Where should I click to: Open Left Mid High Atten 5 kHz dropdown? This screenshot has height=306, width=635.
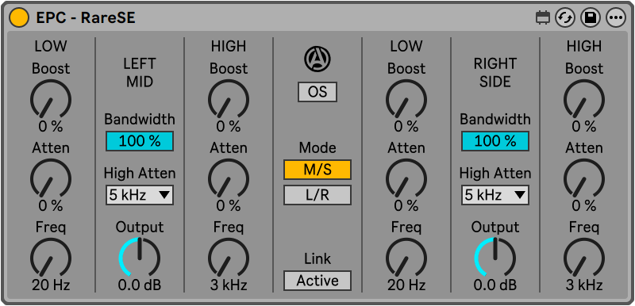click(140, 195)
